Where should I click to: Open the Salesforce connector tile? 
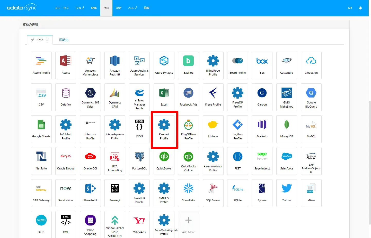(x=287, y=161)
